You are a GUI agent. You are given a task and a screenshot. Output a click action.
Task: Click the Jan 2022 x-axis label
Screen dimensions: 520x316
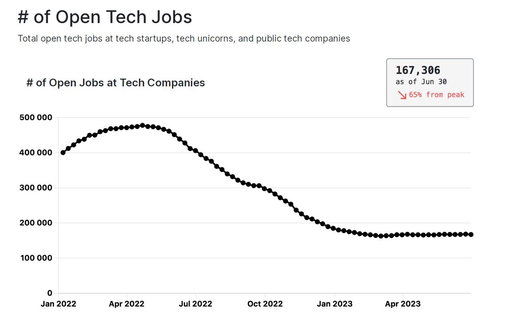coord(58,304)
